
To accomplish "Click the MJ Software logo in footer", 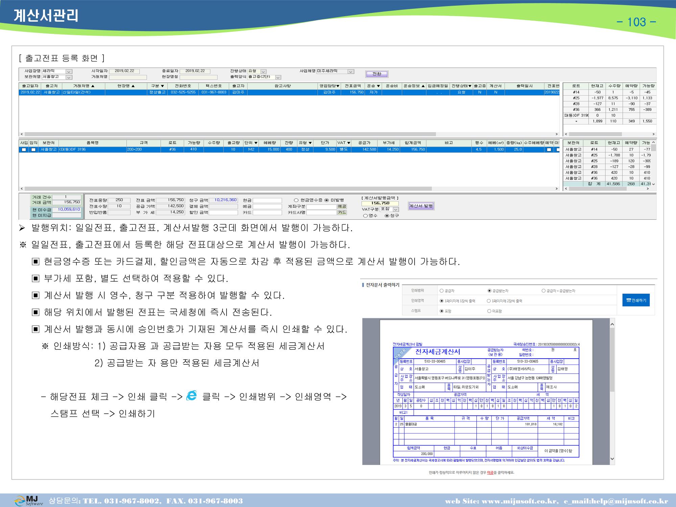I will (29, 501).
